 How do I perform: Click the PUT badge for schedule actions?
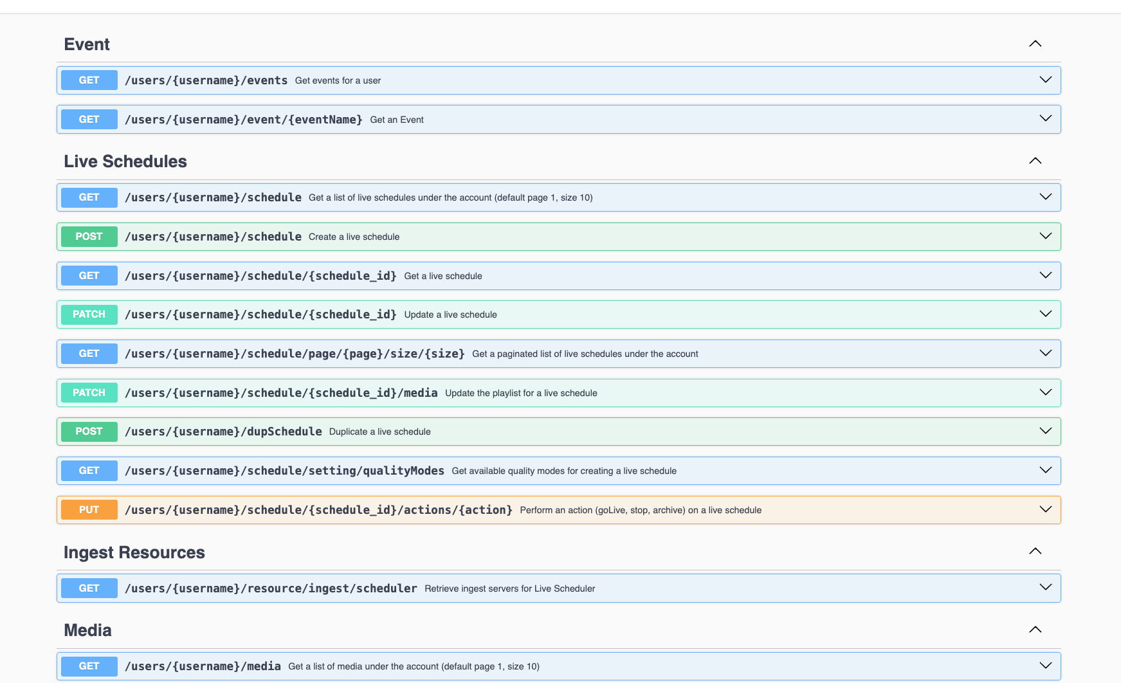coord(89,510)
